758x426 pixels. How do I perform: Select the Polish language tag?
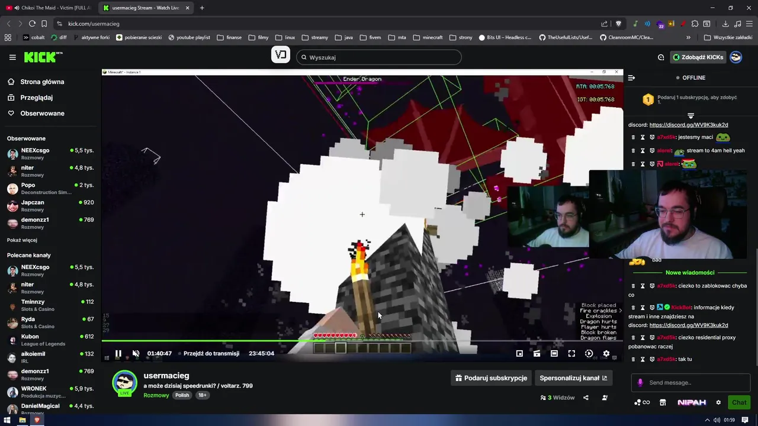tap(182, 395)
